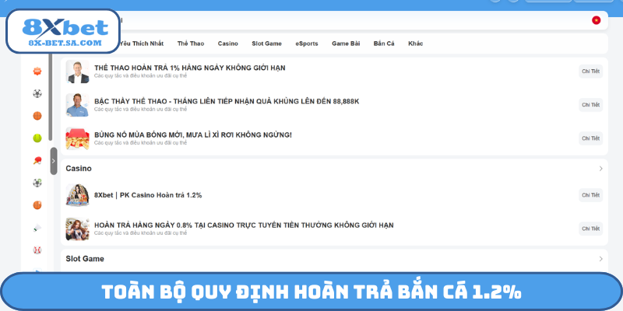Viewport: 623px width, 311px height.
Task: Select the red table tennis paddle icon
Action: pyautogui.click(x=37, y=160)
